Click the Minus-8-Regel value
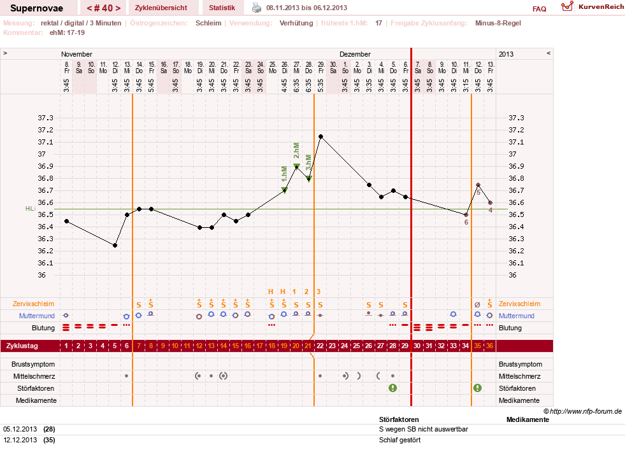The image size is (625, 457). [x=498, y=23]
